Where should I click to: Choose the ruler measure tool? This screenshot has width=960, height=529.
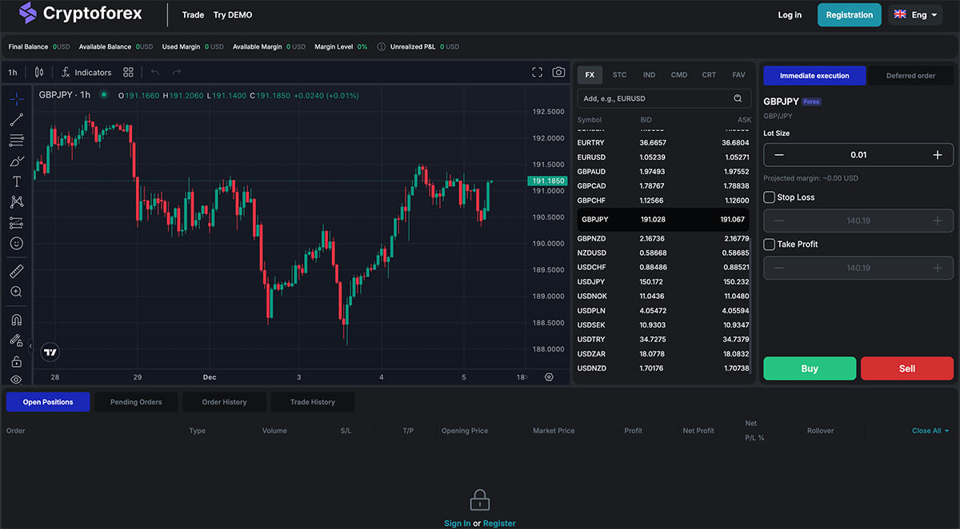coord(16,271)
